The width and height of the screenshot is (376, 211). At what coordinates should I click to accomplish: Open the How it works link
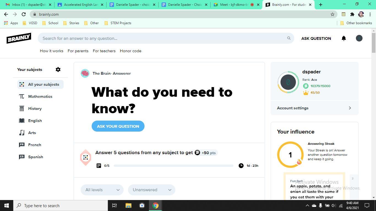51,51
